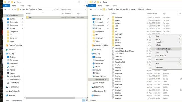Open Local Disk (C:) under This PC, right sidebar
The width and height of the screenshot is (182, 102).
[x=100, y=76]
